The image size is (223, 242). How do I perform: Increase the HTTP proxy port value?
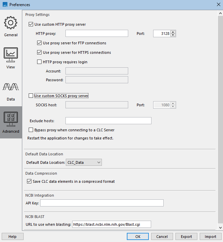coord(173,32)
